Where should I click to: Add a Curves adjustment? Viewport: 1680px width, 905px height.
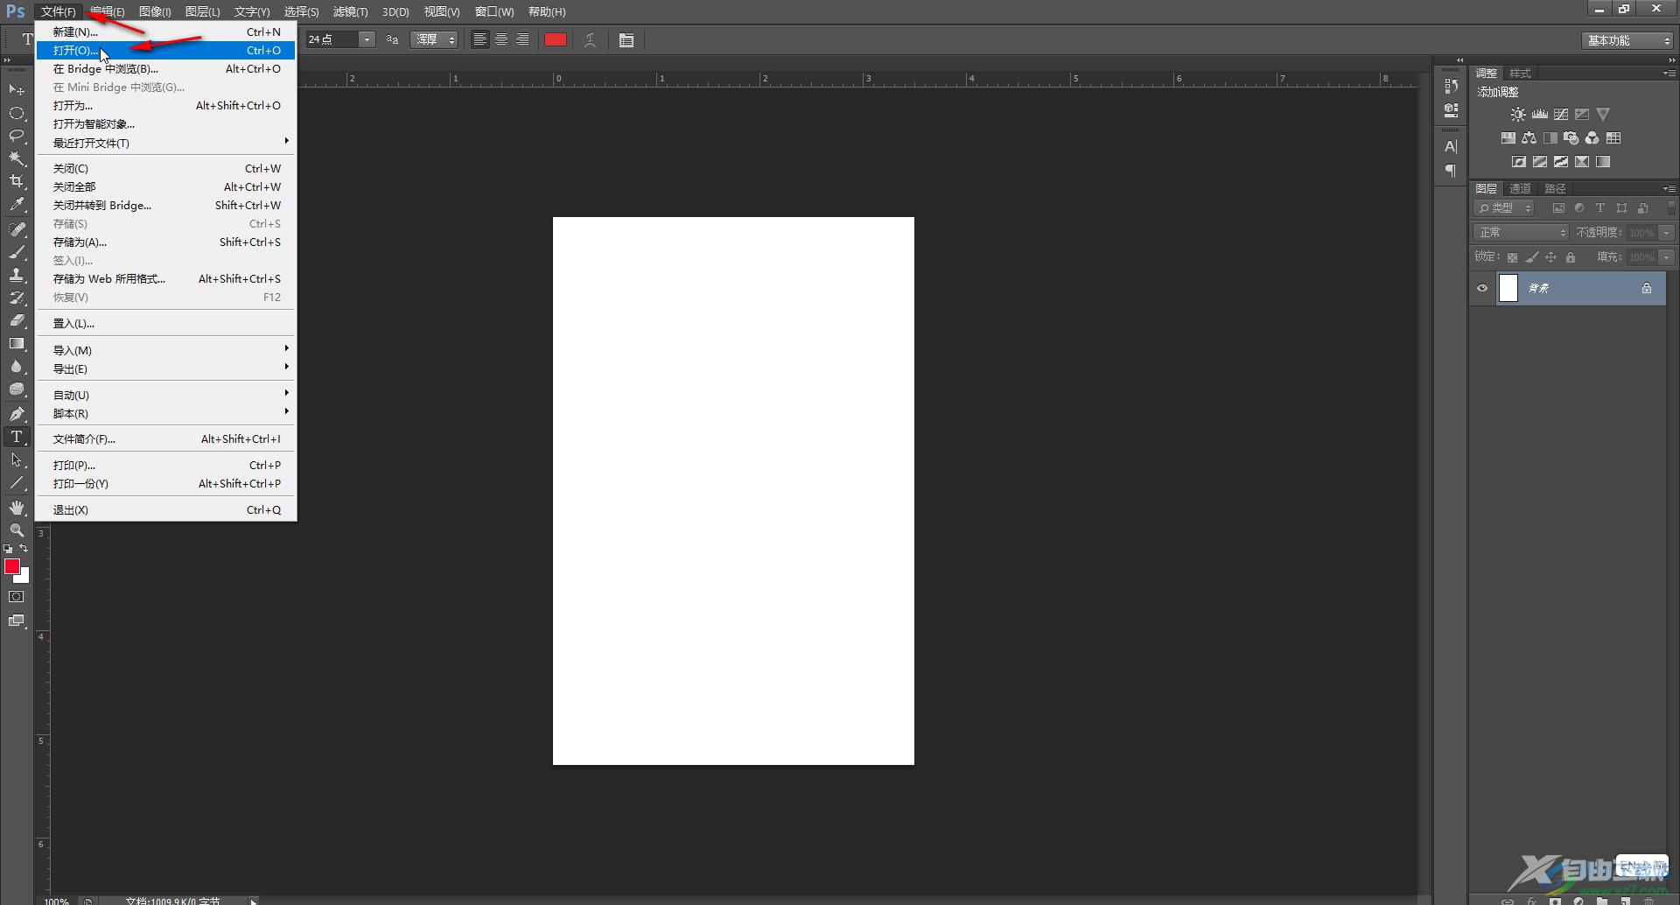(x=1561, y=115)
